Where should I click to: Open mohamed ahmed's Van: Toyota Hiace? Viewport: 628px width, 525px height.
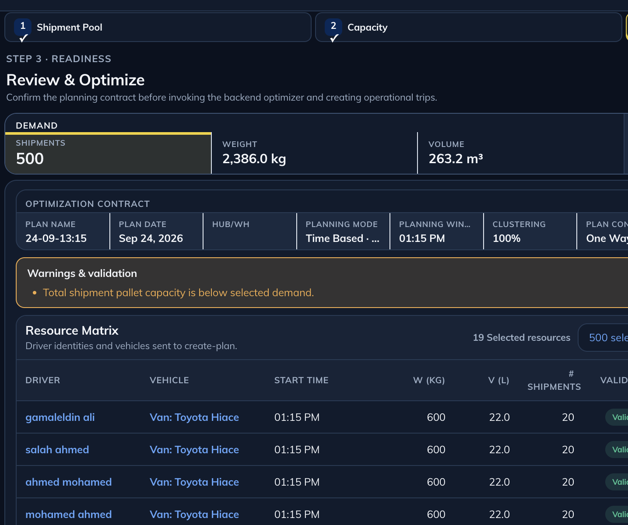[194, 514]
